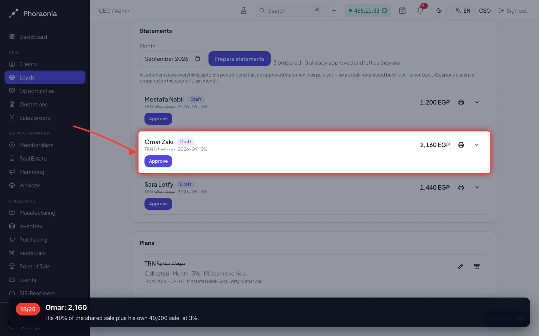Go to Dashboard in the sidebar

[x=45, y=37]
